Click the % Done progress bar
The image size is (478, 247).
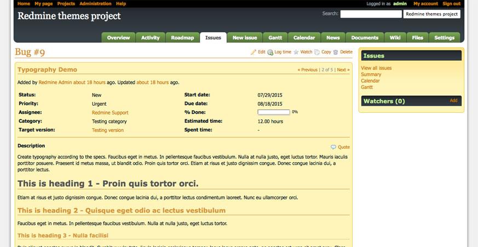pos(273,112)
